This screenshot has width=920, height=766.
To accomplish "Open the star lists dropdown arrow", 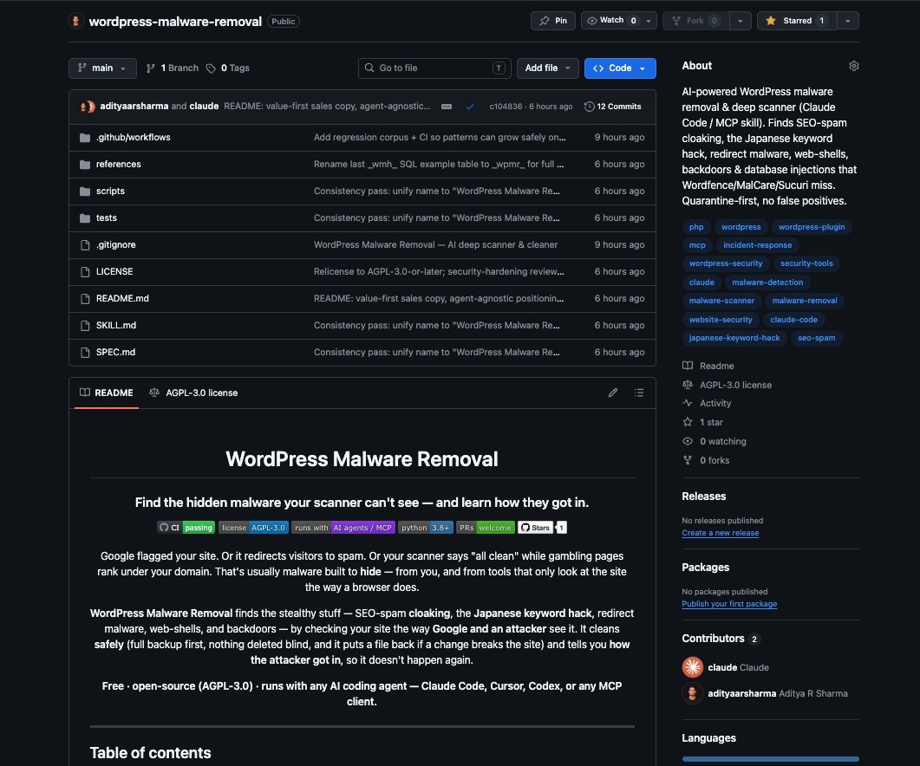I will tap(848, 21).
